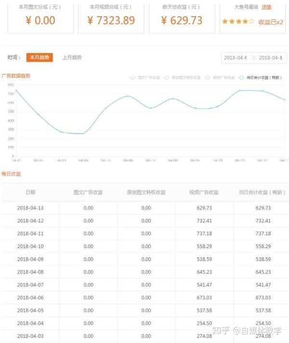
Task: Click 274.08 in the 视频广告收益 column
Action: pyautogui.click(x=204, y=336)
